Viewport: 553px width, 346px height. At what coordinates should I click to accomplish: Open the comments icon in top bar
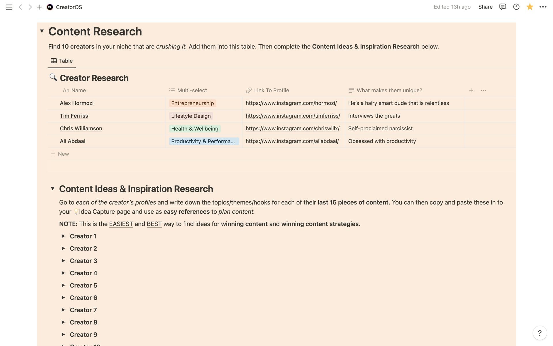click(x=503, y=7)
